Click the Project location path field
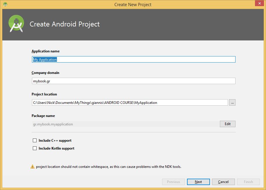Screen dimensions: 266x190 (x=130, y=102)
